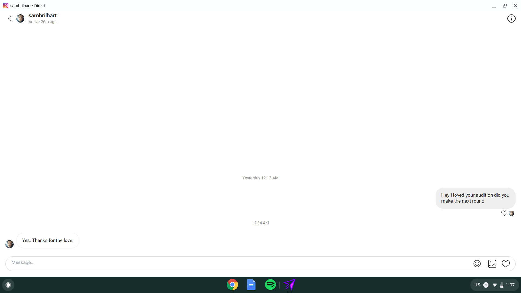Close the Instagram Direct window

[516, 5]
